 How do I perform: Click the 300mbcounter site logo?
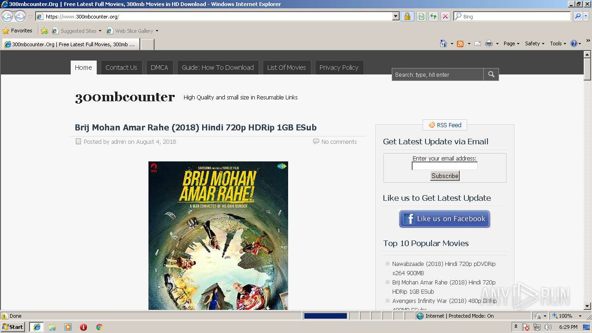pos(125,97)
